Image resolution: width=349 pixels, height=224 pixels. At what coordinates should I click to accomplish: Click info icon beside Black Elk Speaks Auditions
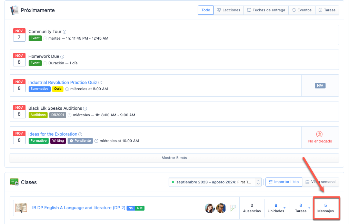tap(85, 109)
